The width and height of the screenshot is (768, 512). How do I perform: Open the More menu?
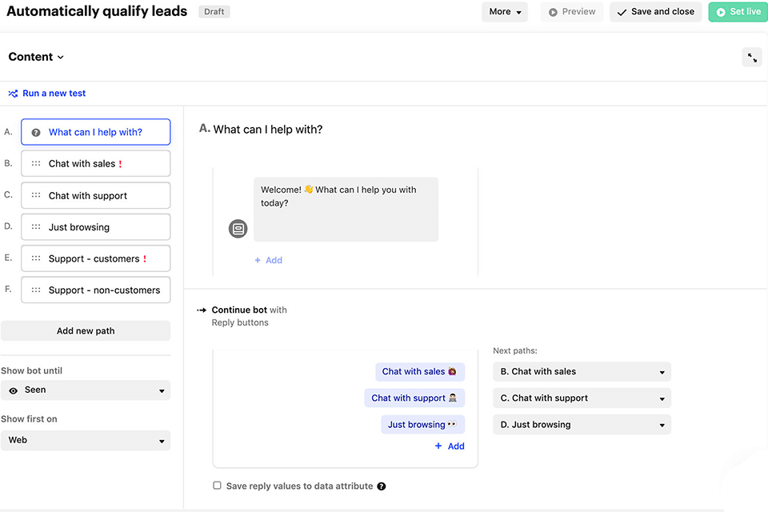(505, 12)
